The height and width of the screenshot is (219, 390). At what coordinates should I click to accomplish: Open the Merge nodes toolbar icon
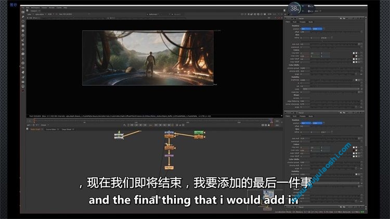point(23,45)
